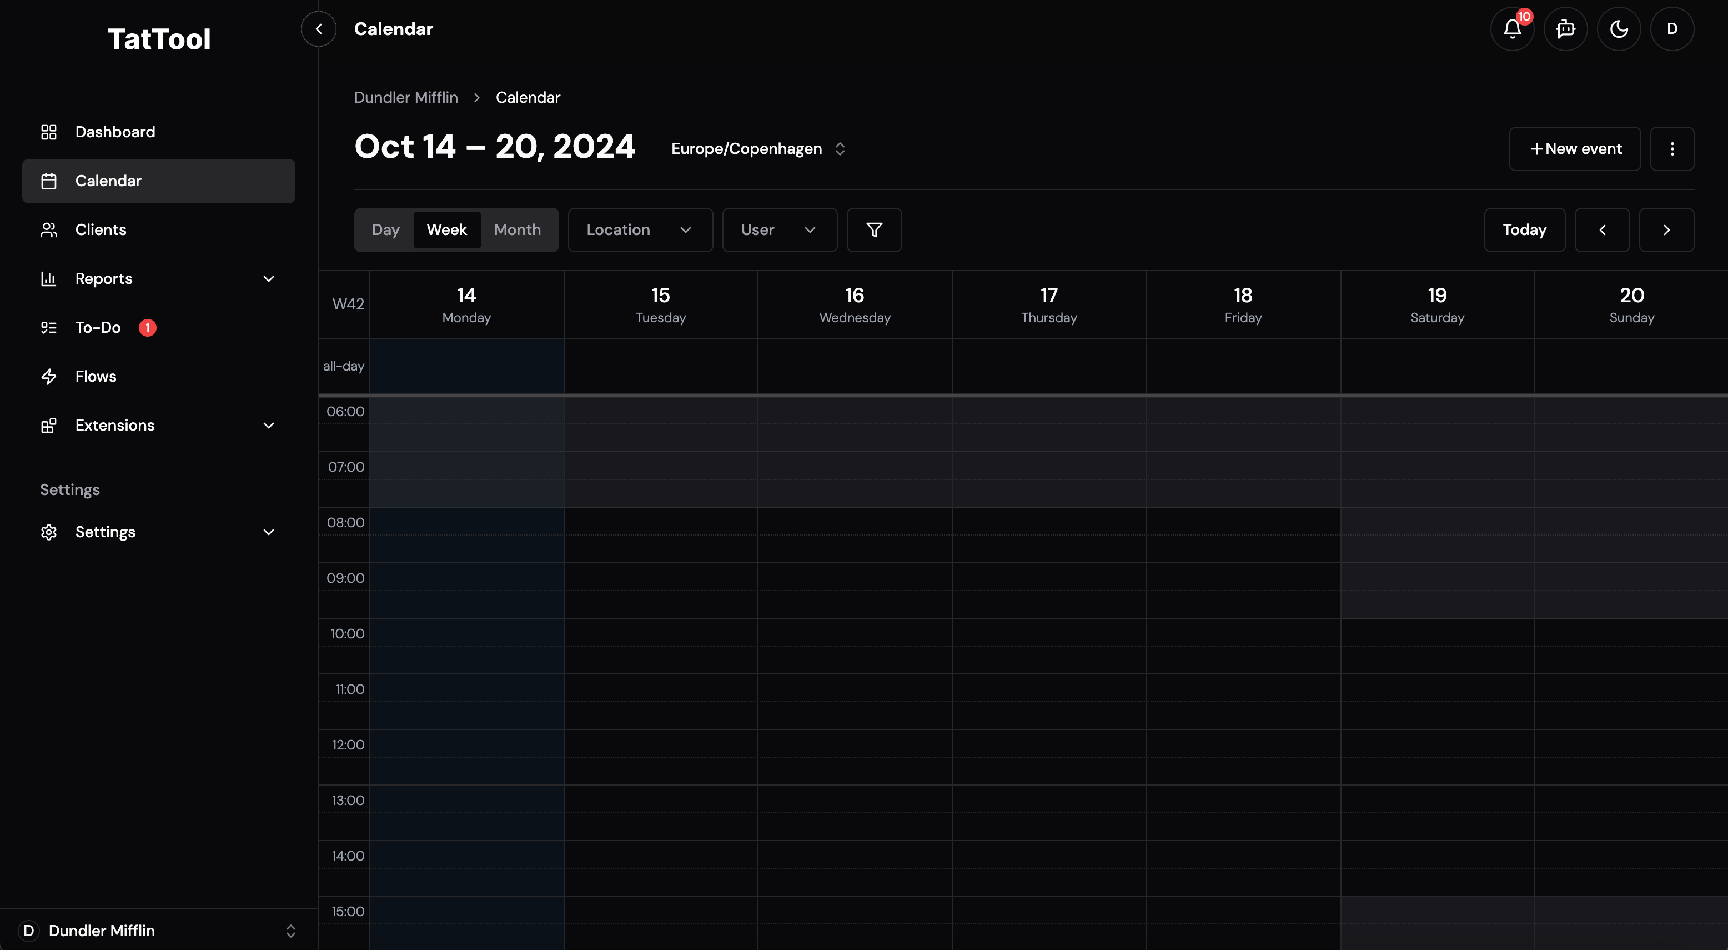This screenshot has width=1728, height=950.
Task: Click Friday 09:00 time slot
Action: point(1243,577)
